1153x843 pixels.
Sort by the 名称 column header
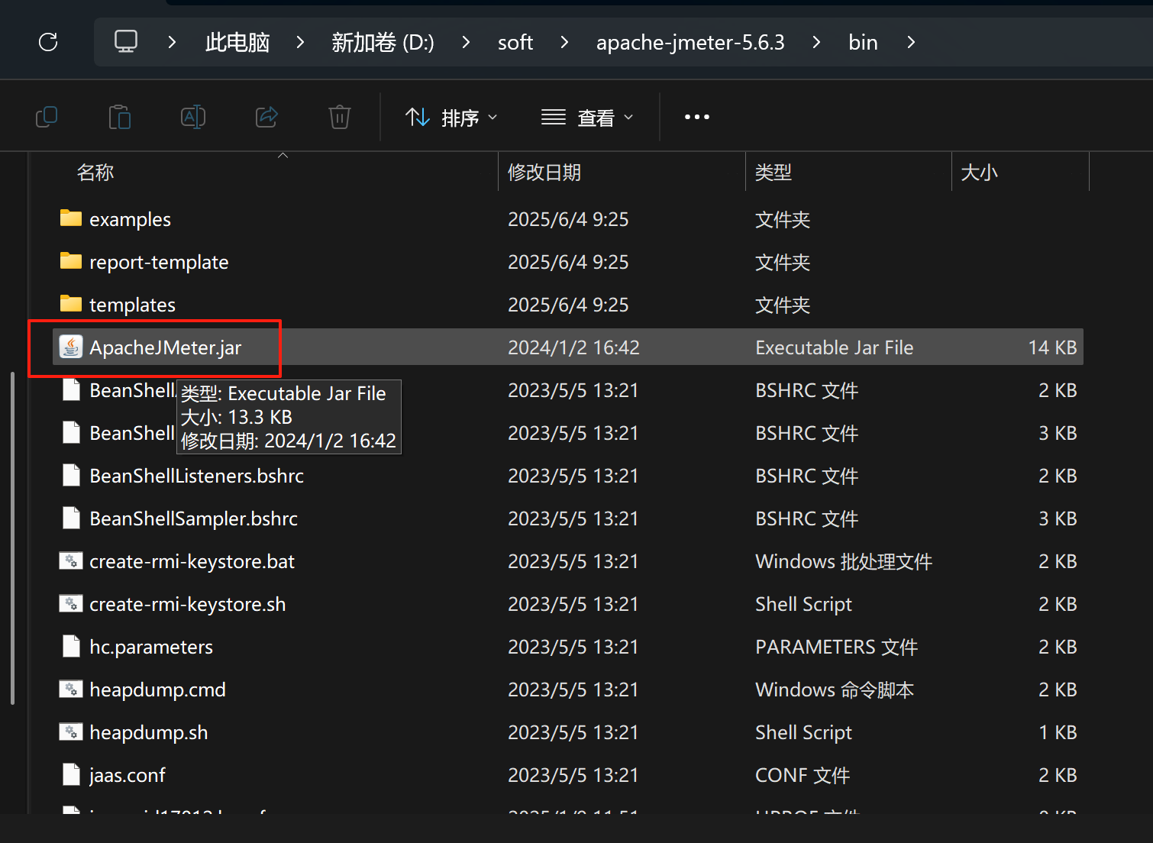(x=95, y=173)
